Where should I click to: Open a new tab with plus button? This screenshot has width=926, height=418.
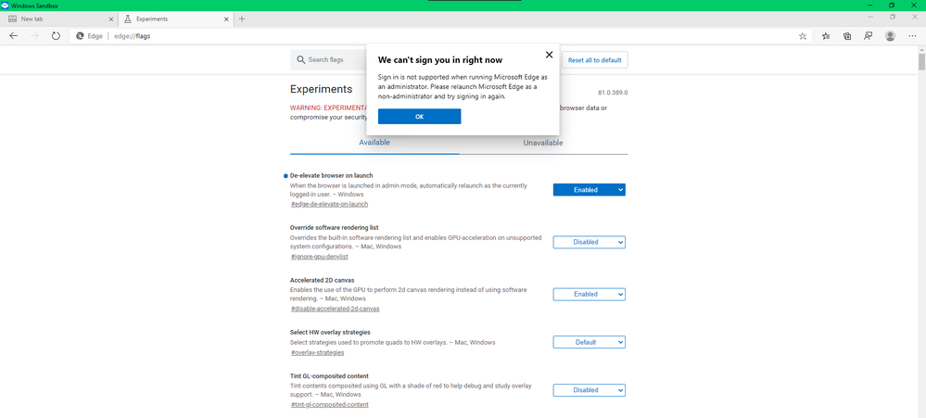coord(242,19)
